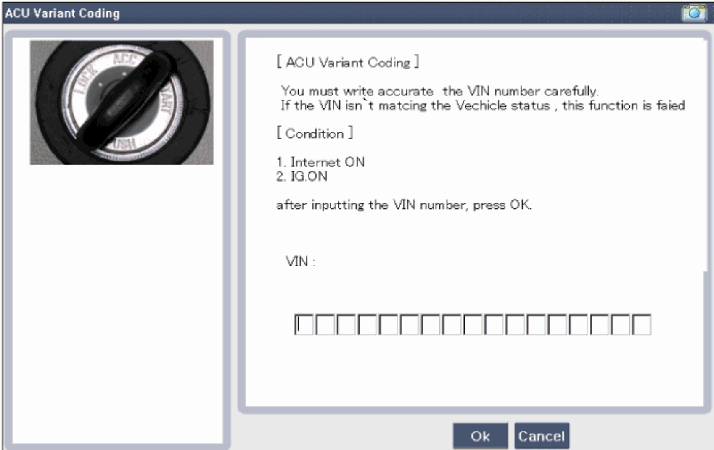
Task: Focus the first VIN character box
Action: coord(304,324)
